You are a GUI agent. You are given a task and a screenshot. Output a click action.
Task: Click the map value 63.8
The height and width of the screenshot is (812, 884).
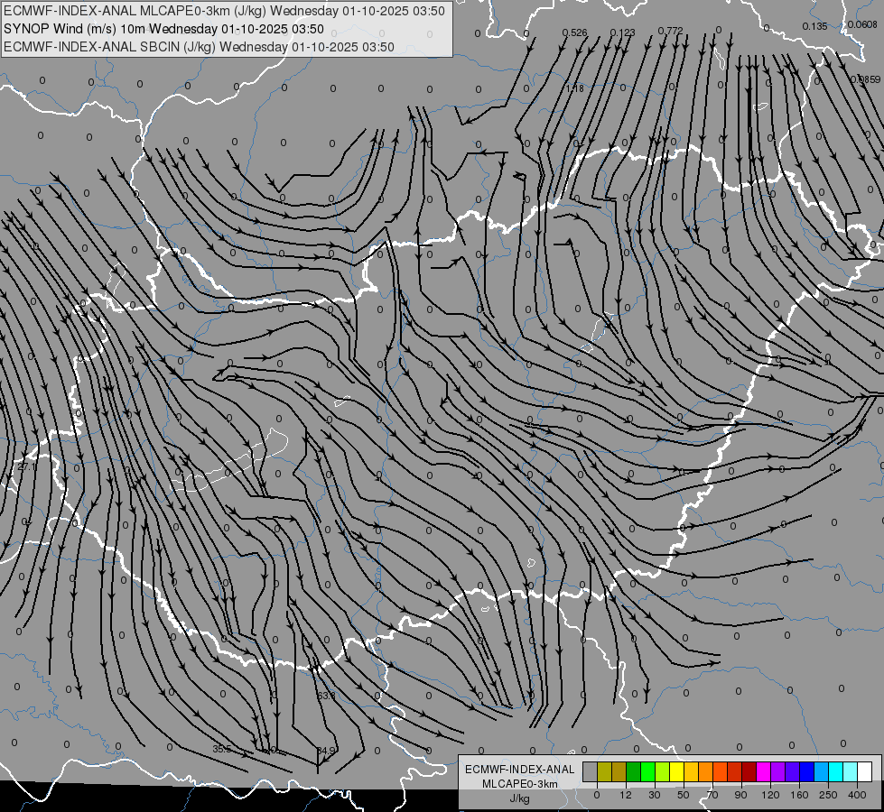(326, 696)
